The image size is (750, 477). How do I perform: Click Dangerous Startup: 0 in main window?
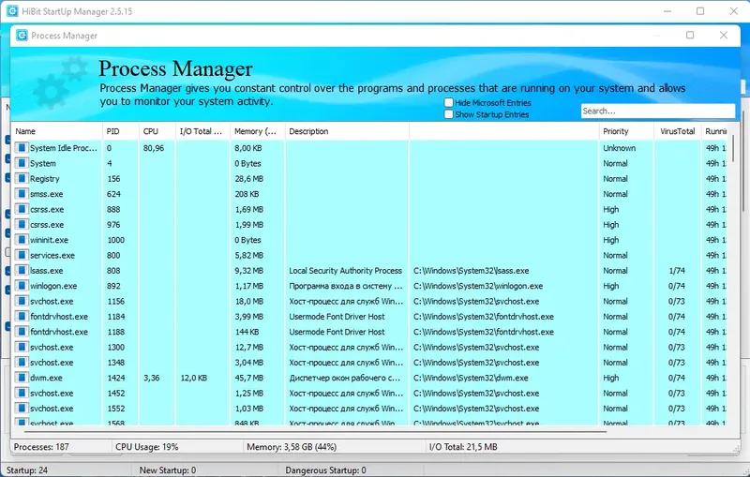(x=325, y=470)
